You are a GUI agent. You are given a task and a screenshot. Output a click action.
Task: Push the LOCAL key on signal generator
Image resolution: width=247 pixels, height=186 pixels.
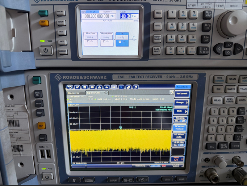click(61, 12)
